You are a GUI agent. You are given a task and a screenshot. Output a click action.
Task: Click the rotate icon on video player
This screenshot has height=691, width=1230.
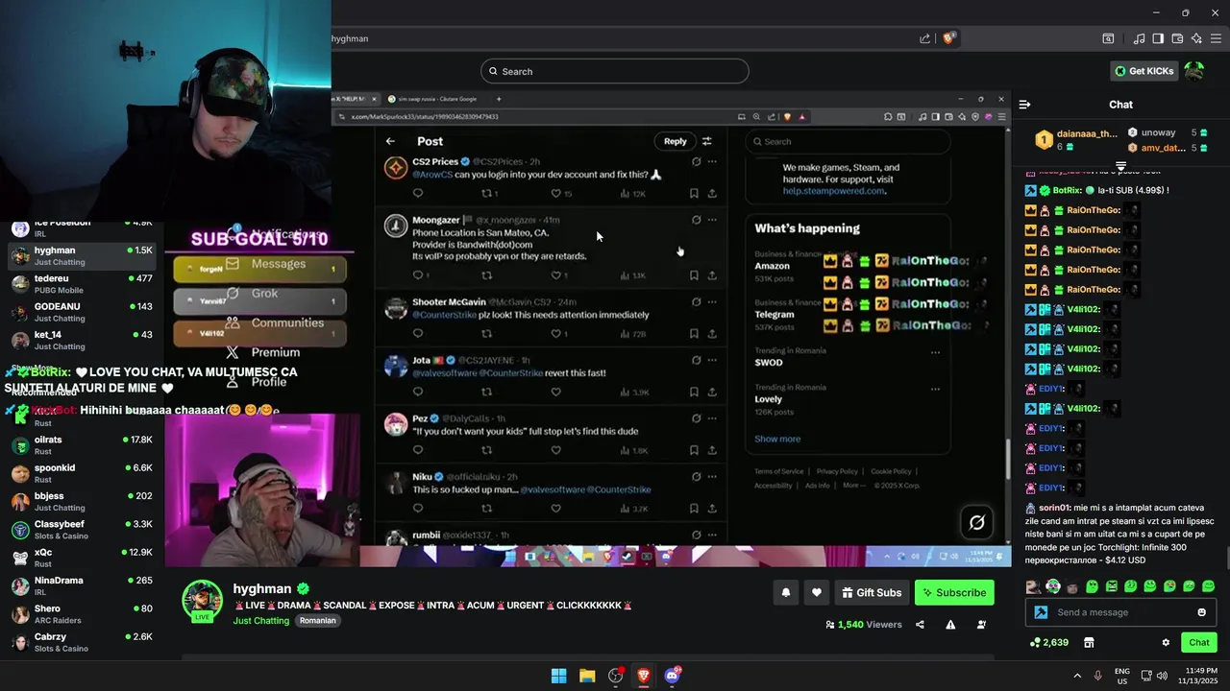pyautogui.click(x=976, y=522)
